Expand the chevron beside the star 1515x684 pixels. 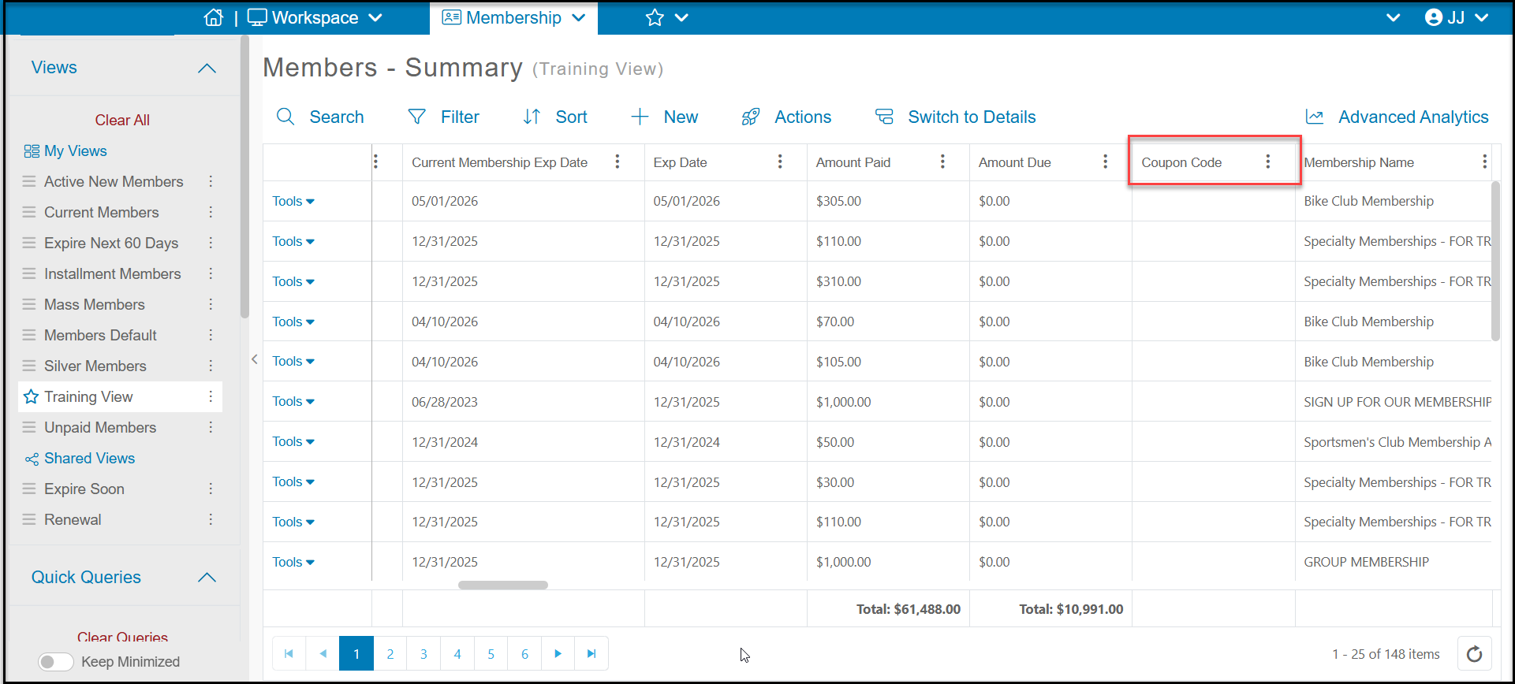[682, 17]
